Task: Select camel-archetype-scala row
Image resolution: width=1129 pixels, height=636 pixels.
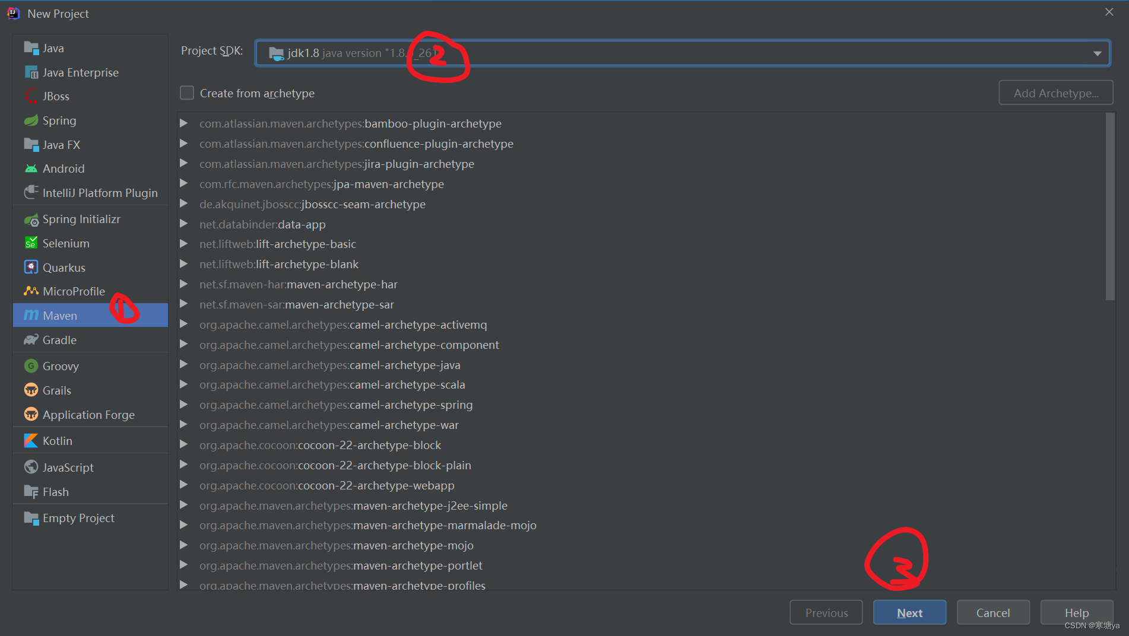Action: point(641,384)
